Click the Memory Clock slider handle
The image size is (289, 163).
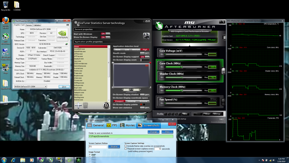pyautogui.click(x=182, y=91)
